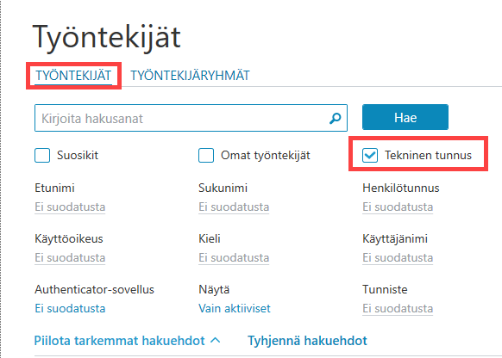Click the Tyhjennä hakuehdot link
502x358 pixels.
coord(307,341)
